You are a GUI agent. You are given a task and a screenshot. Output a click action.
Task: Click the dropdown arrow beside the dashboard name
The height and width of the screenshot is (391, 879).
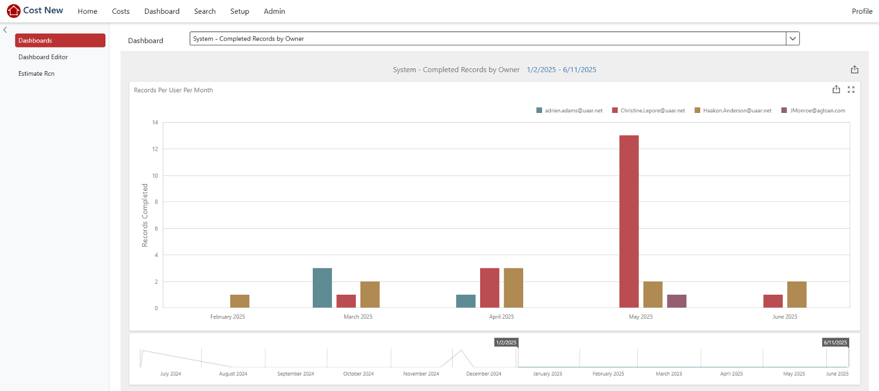click(792, 38)
